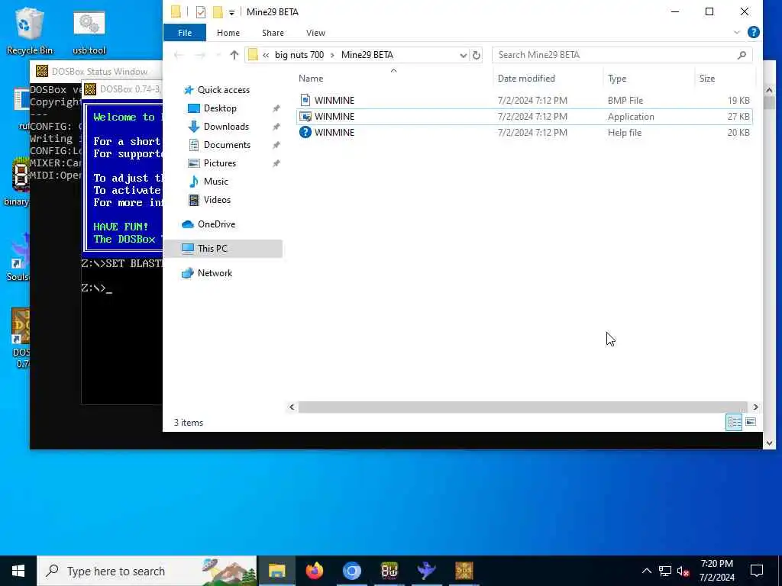Launch Chromium from the taskbar
The width and height of the screenshot is (782, 586).
click(x=351, y=571)
